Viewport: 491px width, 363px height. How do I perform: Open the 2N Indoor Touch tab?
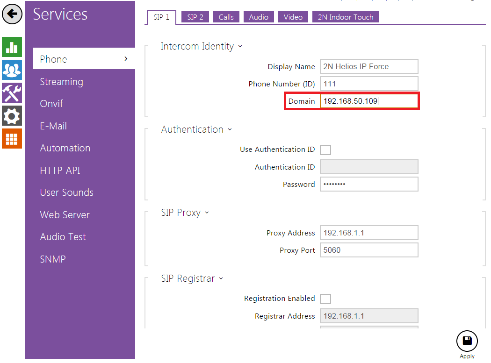coord(346,17)
